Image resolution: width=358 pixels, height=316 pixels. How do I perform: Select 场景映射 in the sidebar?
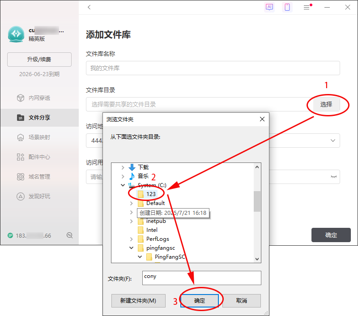(x=39, y=137)
